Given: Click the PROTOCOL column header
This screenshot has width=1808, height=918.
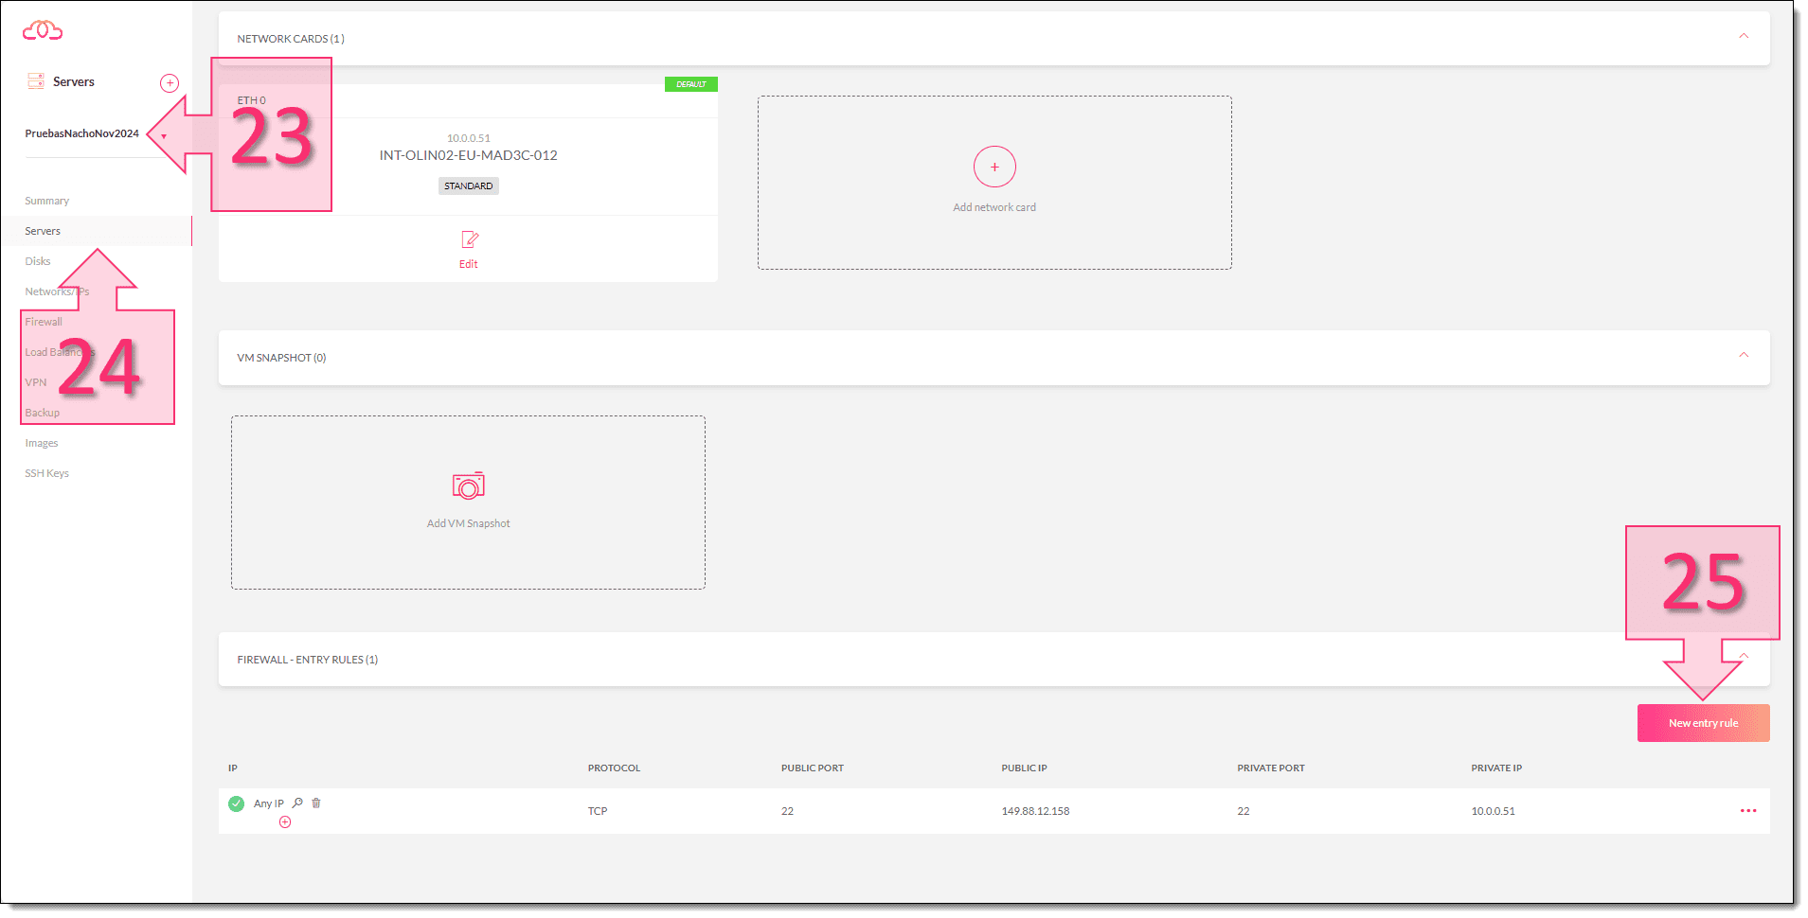Looking at the screenshot, I should point(614,768).
